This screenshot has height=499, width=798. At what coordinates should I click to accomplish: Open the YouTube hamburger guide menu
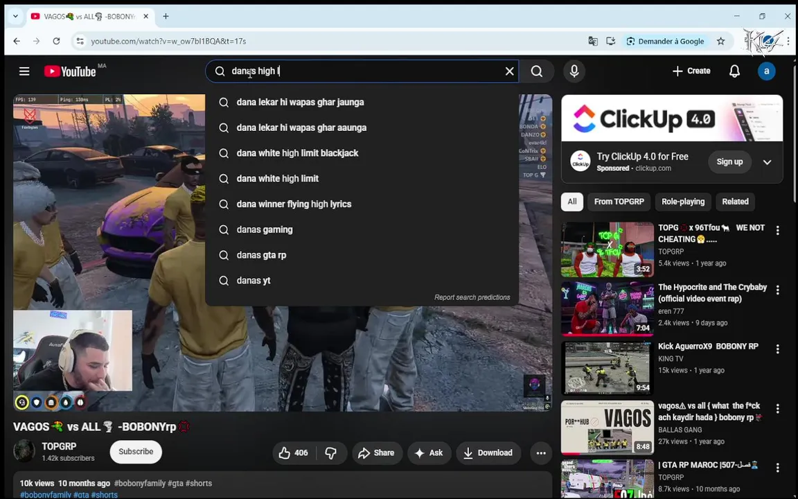click(24, 71)
